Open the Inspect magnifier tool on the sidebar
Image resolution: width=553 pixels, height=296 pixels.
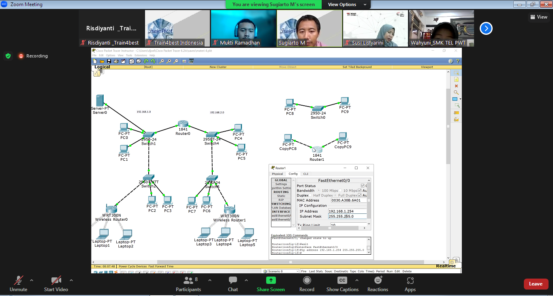(x=456, y=92)
